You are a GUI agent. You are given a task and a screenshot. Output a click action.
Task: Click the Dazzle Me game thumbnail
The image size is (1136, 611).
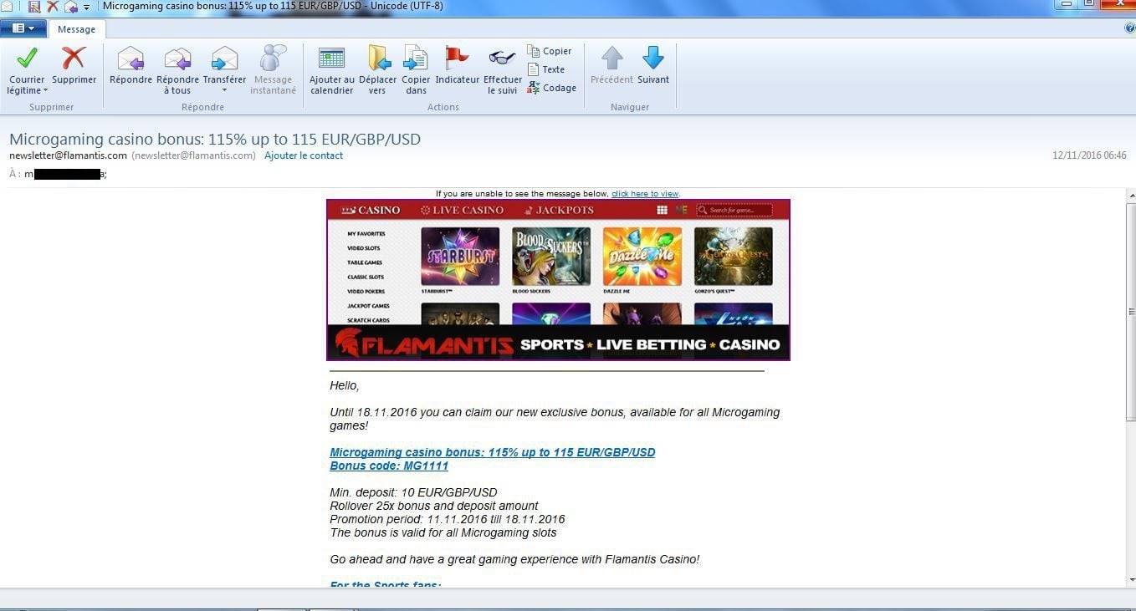642,257
